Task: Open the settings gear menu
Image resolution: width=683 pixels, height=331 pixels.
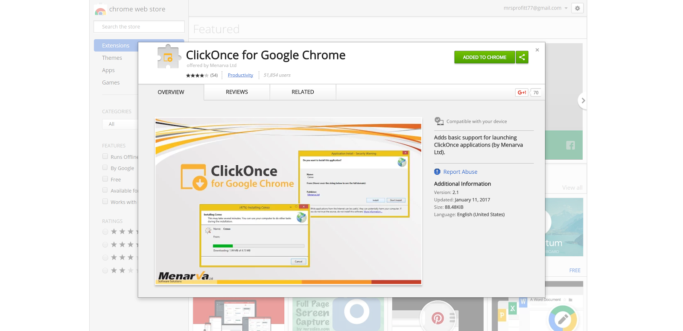Action: pos(578,8)
